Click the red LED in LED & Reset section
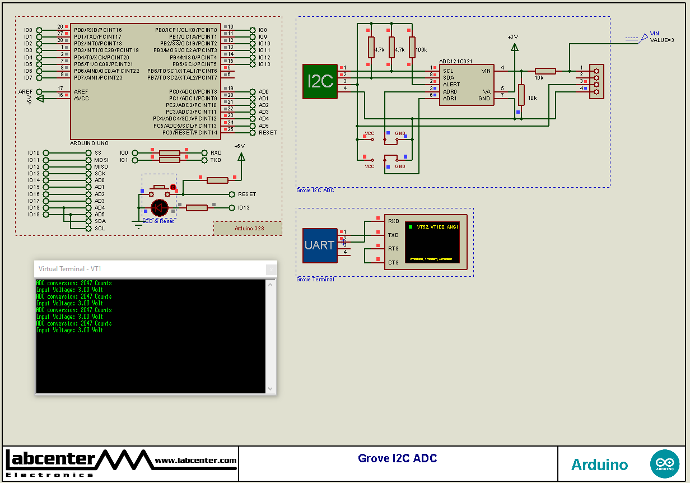 158,208
